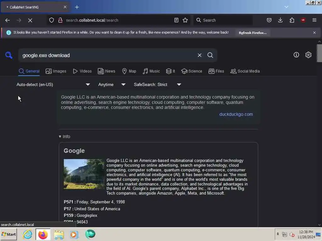
Task: Open the tracking protection shield icon
Action: click(52, 20)
